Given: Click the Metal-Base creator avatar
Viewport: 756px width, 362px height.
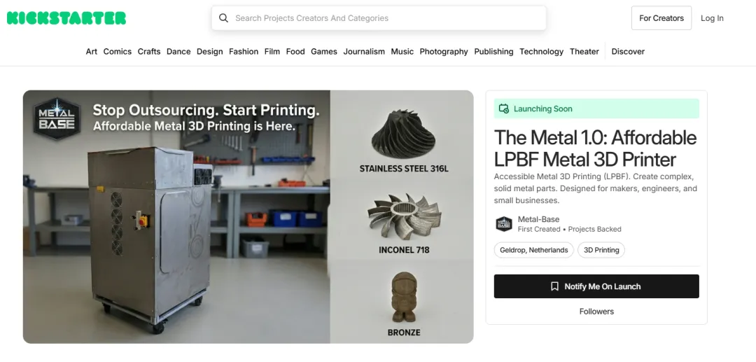Looking at the screenshot, I should point(504,224).
